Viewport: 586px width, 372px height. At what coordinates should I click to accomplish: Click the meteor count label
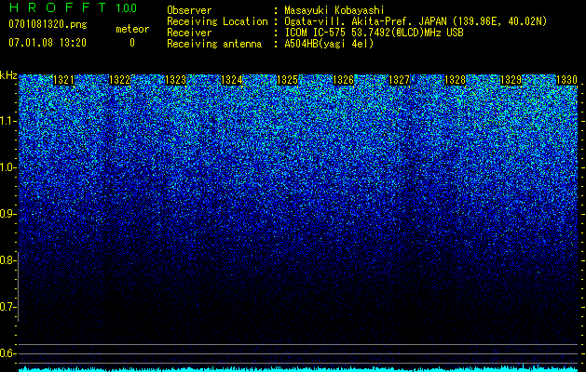coord(132,29)
